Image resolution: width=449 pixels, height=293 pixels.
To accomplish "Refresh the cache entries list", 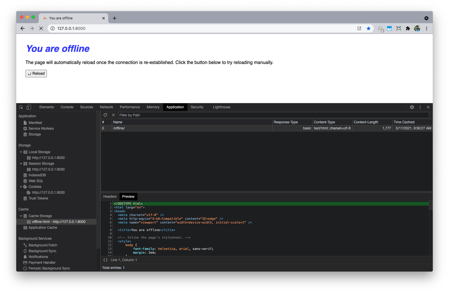I will click(x=105, y=115).
